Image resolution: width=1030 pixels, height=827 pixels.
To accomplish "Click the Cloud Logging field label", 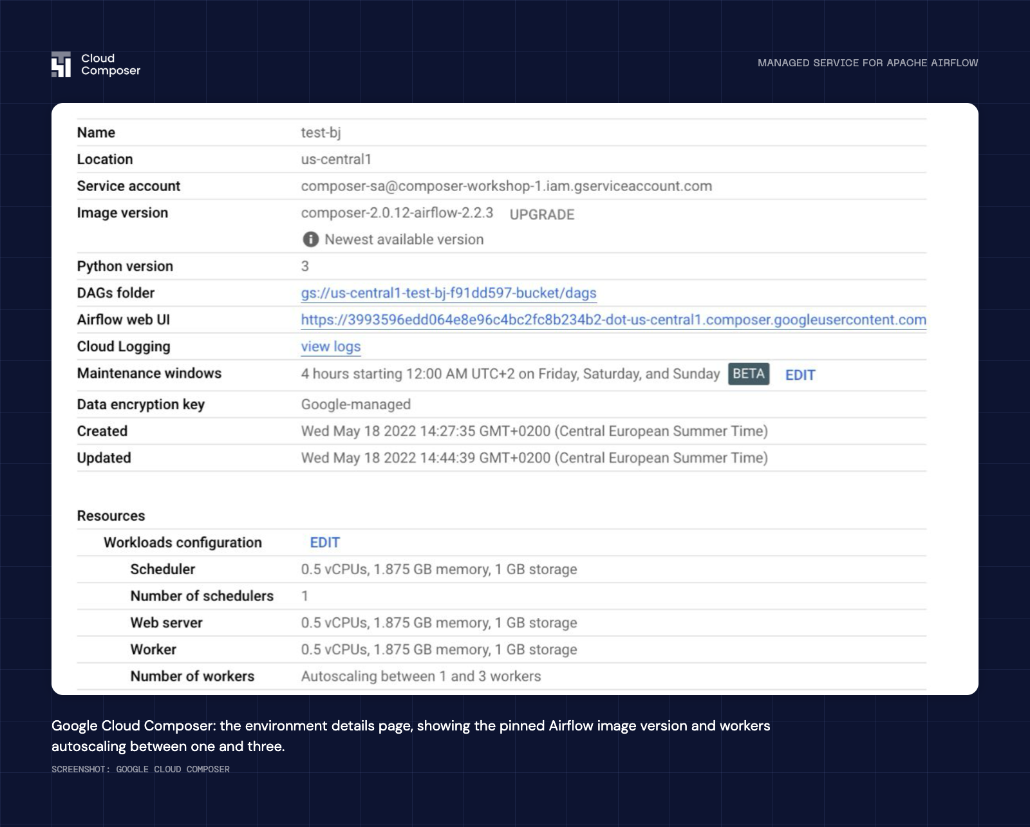I will tap(124, 346).
